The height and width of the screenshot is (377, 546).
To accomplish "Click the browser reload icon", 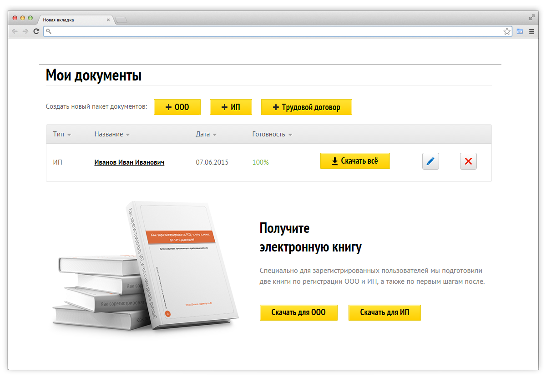I will 36,31.
